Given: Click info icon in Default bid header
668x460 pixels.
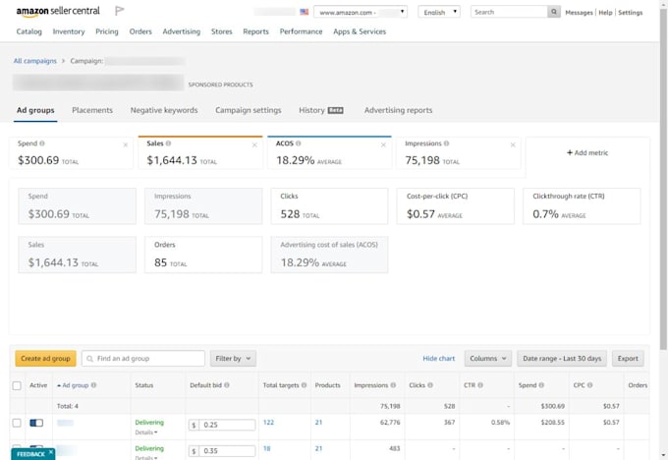Looking at the screenshot, I should coord(227,385).
